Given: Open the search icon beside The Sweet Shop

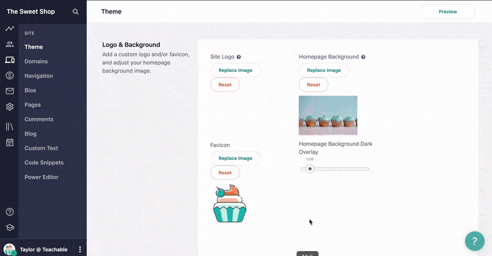Looking at the screenshot, I should click(x=75, y=12).
